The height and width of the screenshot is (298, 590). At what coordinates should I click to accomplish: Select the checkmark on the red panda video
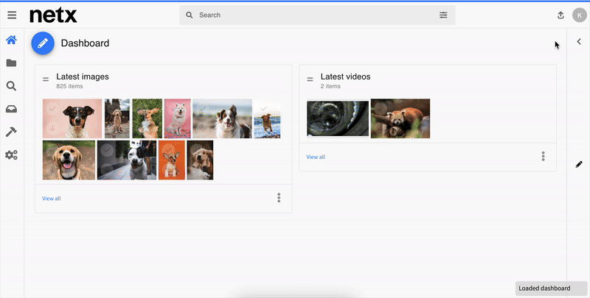381,108
